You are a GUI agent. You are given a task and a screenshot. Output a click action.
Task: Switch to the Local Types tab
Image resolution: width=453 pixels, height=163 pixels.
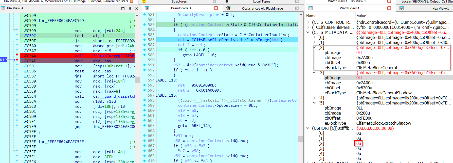(x=262, y=2)
